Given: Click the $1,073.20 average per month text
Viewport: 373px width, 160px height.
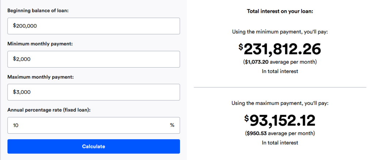Looking at the screenshot, I should (280, 62).
